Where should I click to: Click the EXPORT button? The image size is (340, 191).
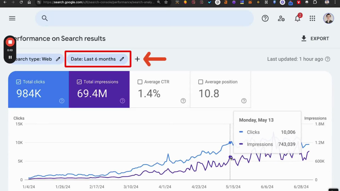pyautogui.click(x=315, y=38)
